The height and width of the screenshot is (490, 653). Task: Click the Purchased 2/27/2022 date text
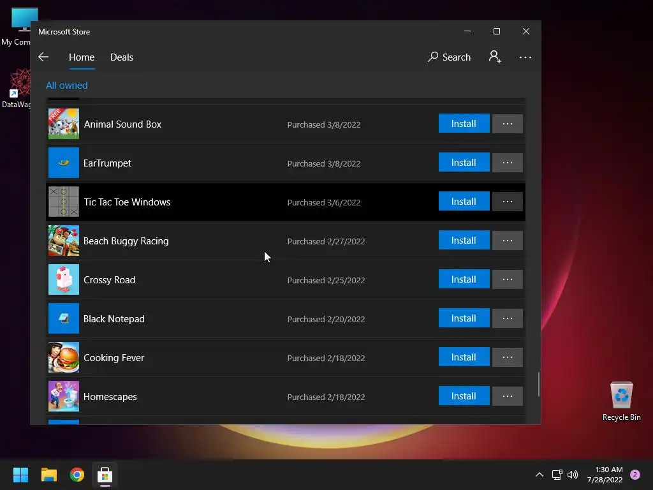[326, 241]
